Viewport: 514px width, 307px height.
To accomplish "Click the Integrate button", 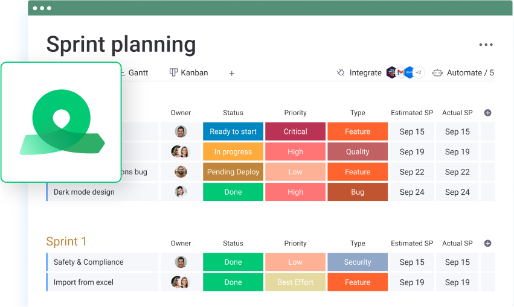I will 359,72.
